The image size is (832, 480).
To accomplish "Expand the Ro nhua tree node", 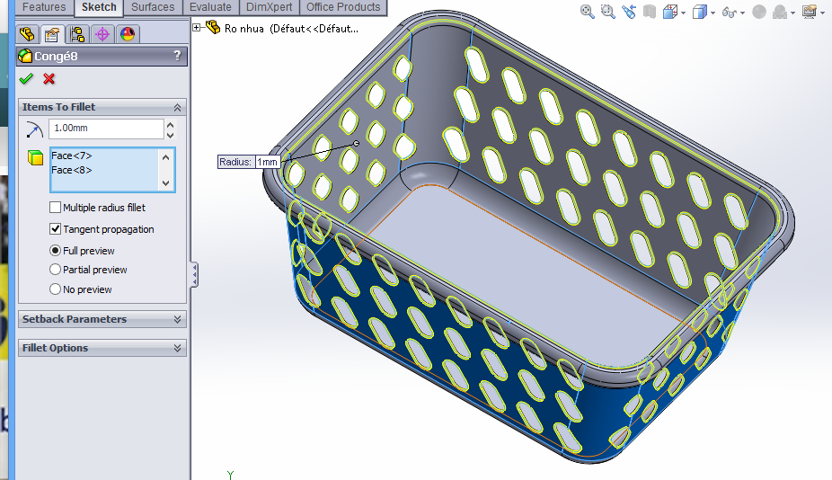I will (x=198, y=28).
